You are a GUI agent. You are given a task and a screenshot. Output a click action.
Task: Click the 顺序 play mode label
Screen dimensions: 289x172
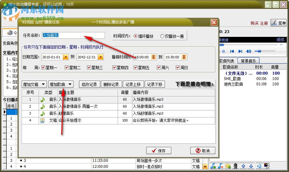tap(280, 40)
